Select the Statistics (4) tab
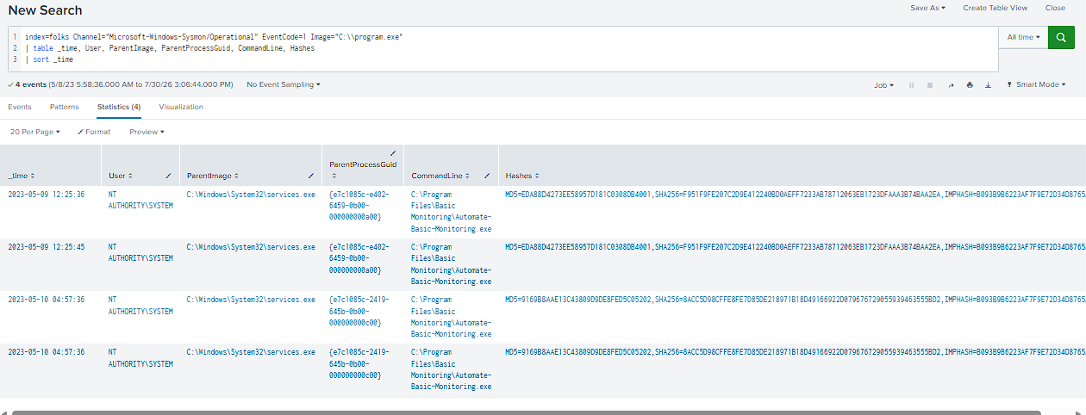Viewport: 1086px width, 415px height. coord(119,107)
